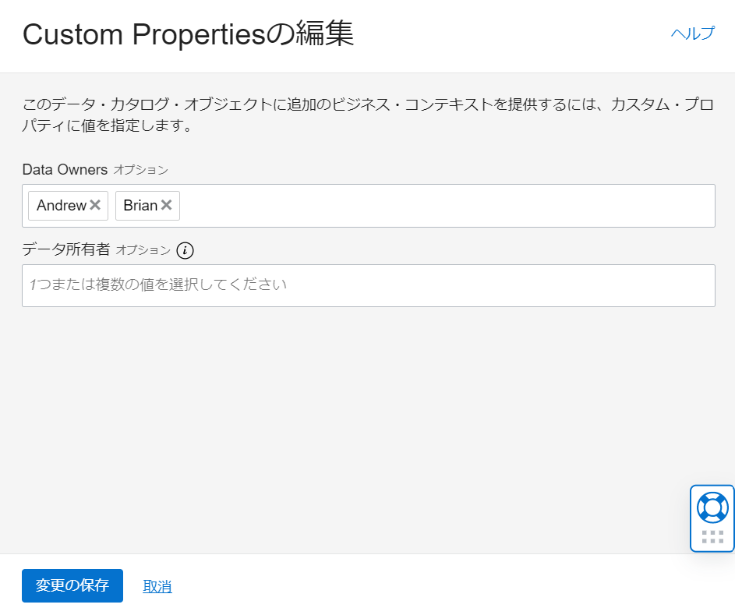Click オプション text next to データ所有者
Screen dimensions: 735x615
pos(143,250)
